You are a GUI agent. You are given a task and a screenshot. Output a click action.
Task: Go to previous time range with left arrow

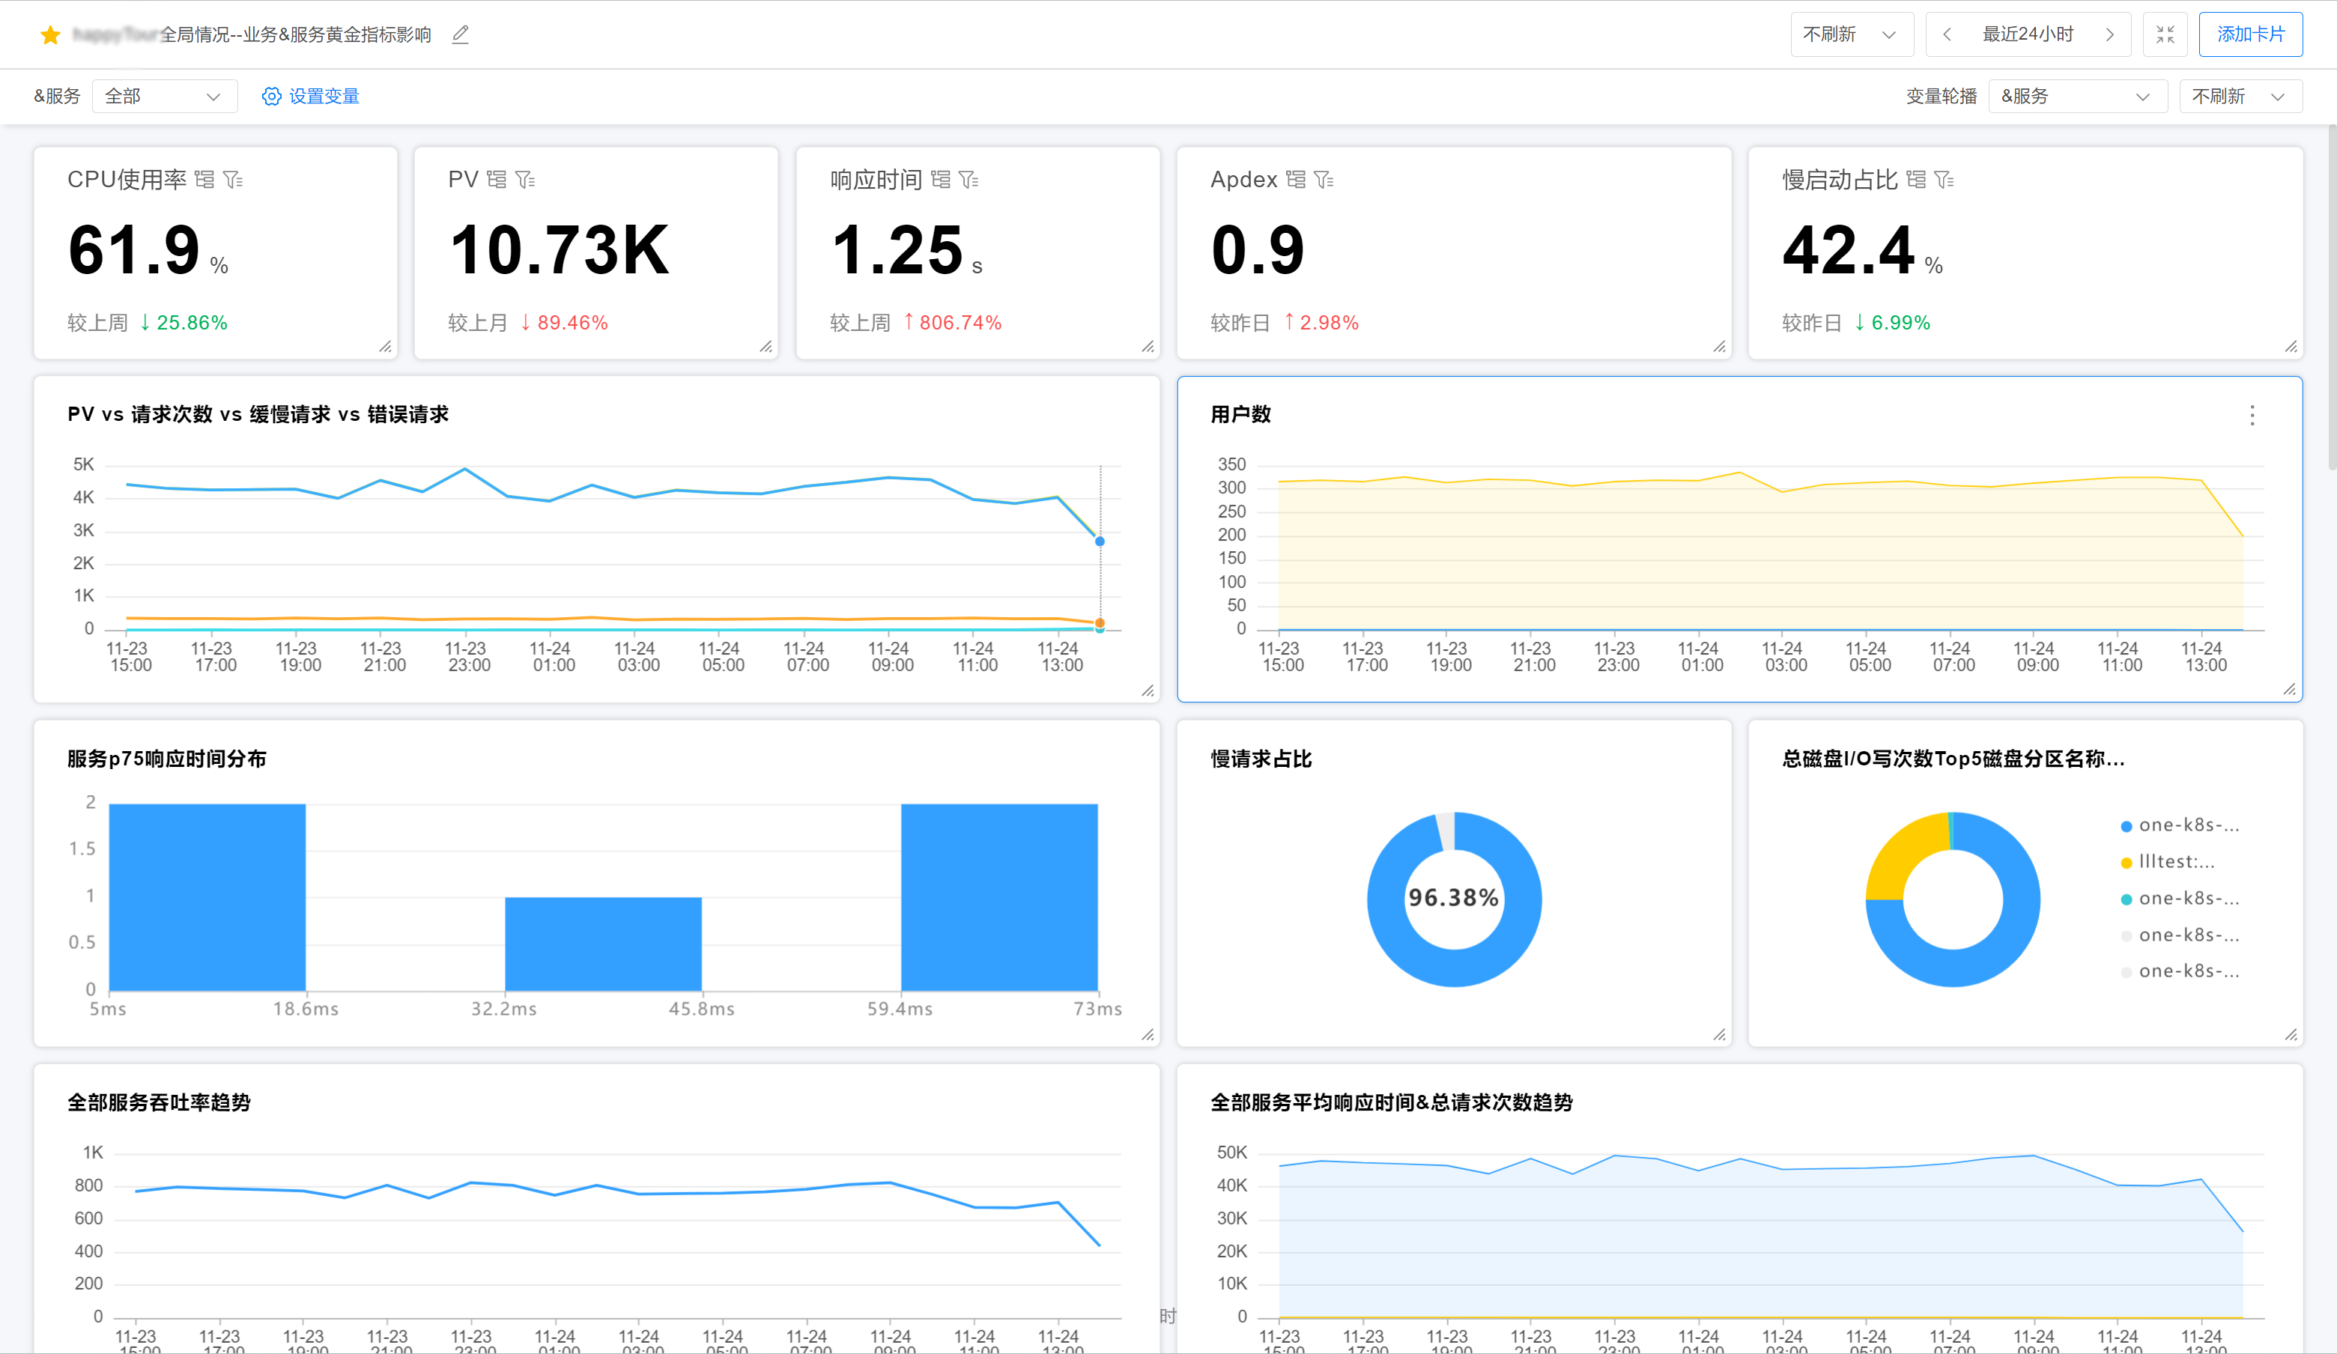point(1947,35)
